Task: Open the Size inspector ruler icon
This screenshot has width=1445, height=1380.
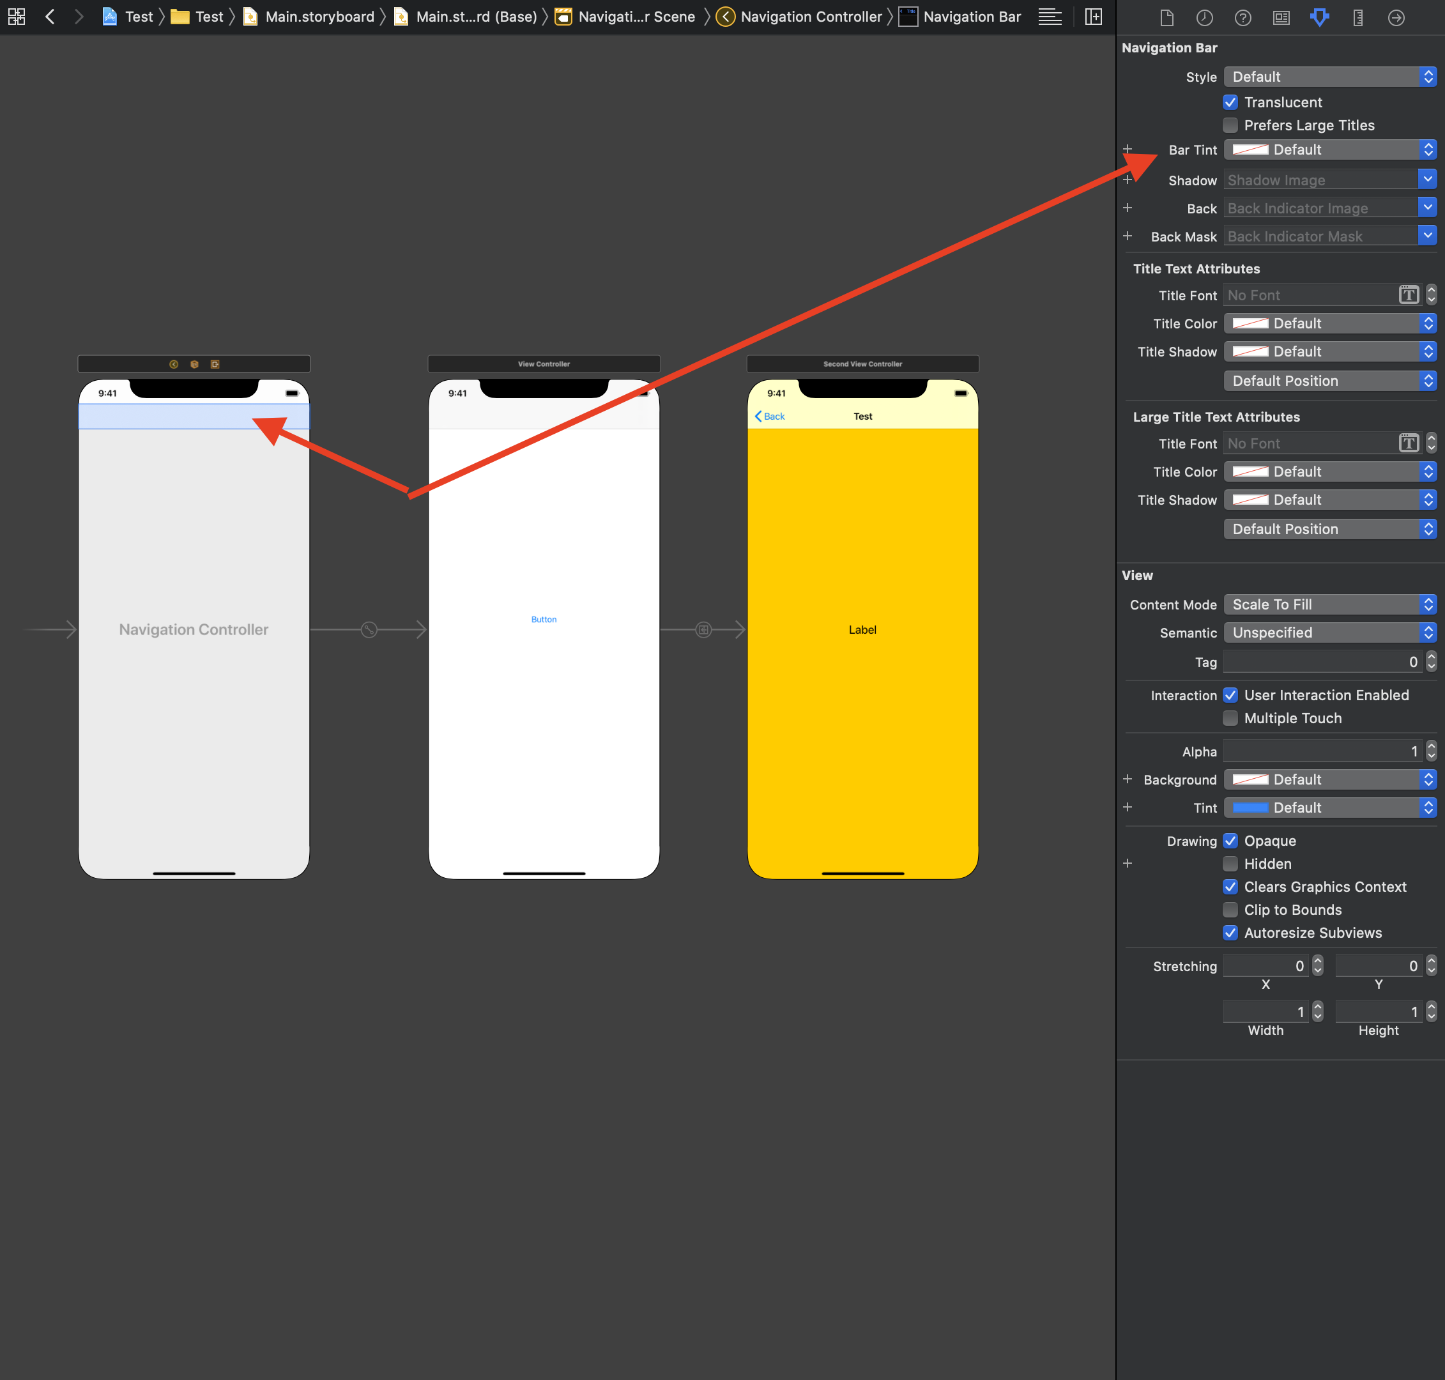Action: click(1357, 18)
